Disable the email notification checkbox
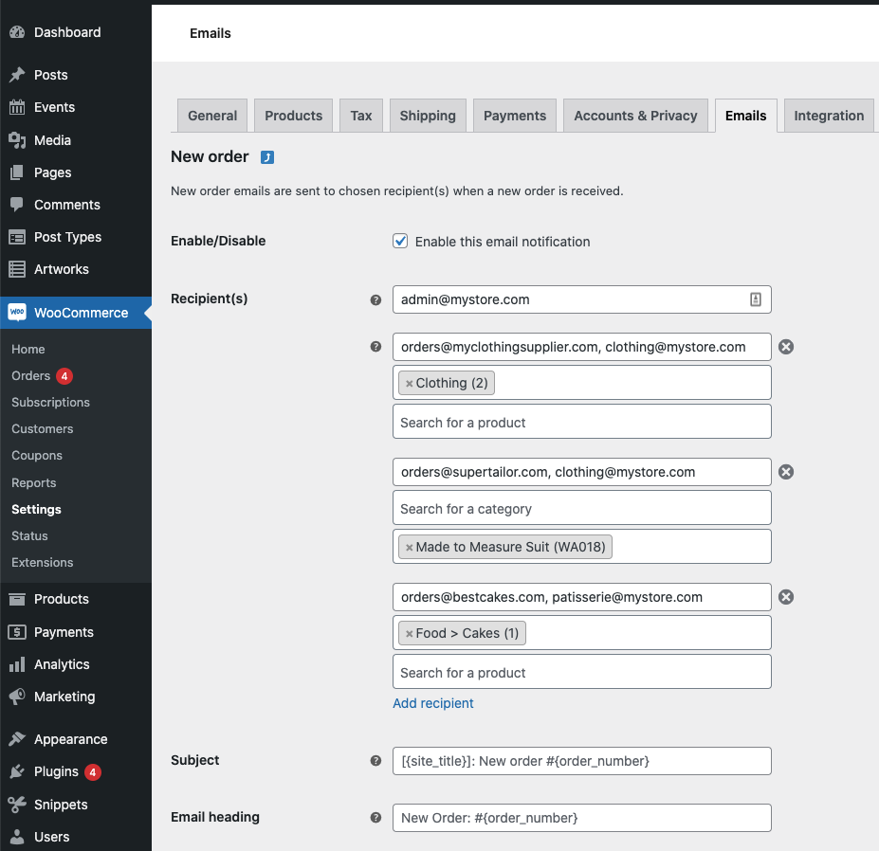 point(400,241)
